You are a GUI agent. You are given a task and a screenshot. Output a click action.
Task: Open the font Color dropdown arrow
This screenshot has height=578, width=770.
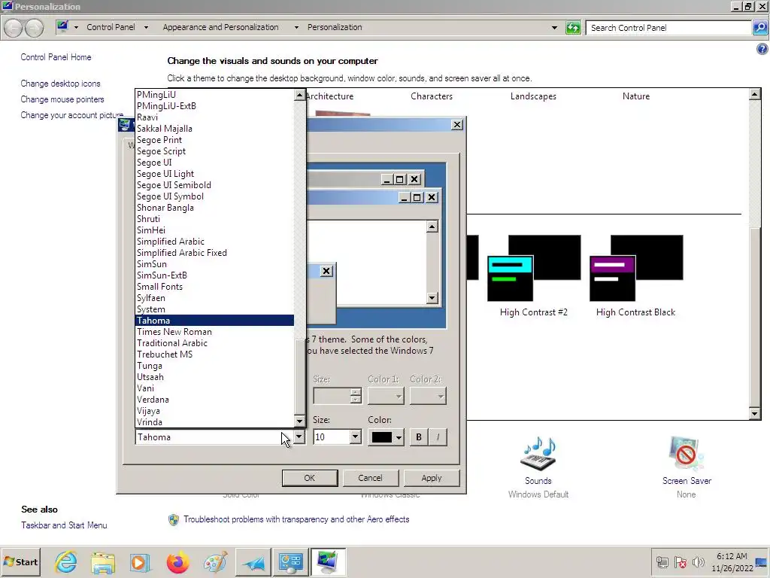[x=399, y=437]
